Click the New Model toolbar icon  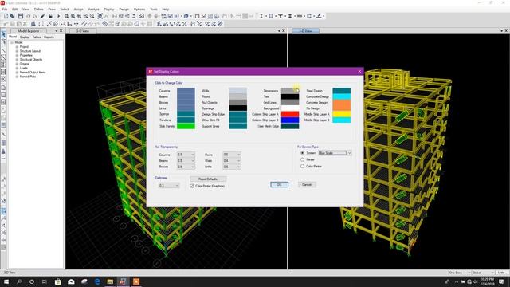pyautogui.click(x=6, y=16)
